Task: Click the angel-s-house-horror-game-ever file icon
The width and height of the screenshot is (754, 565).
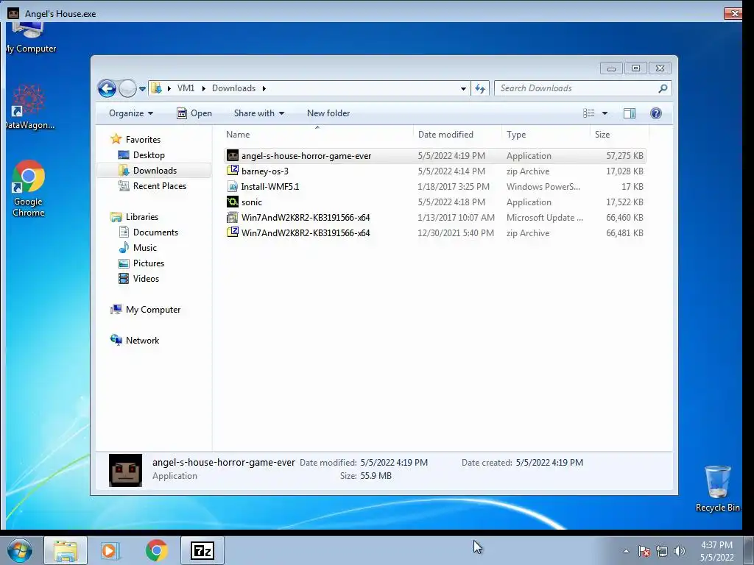Action: coord(233,156)
